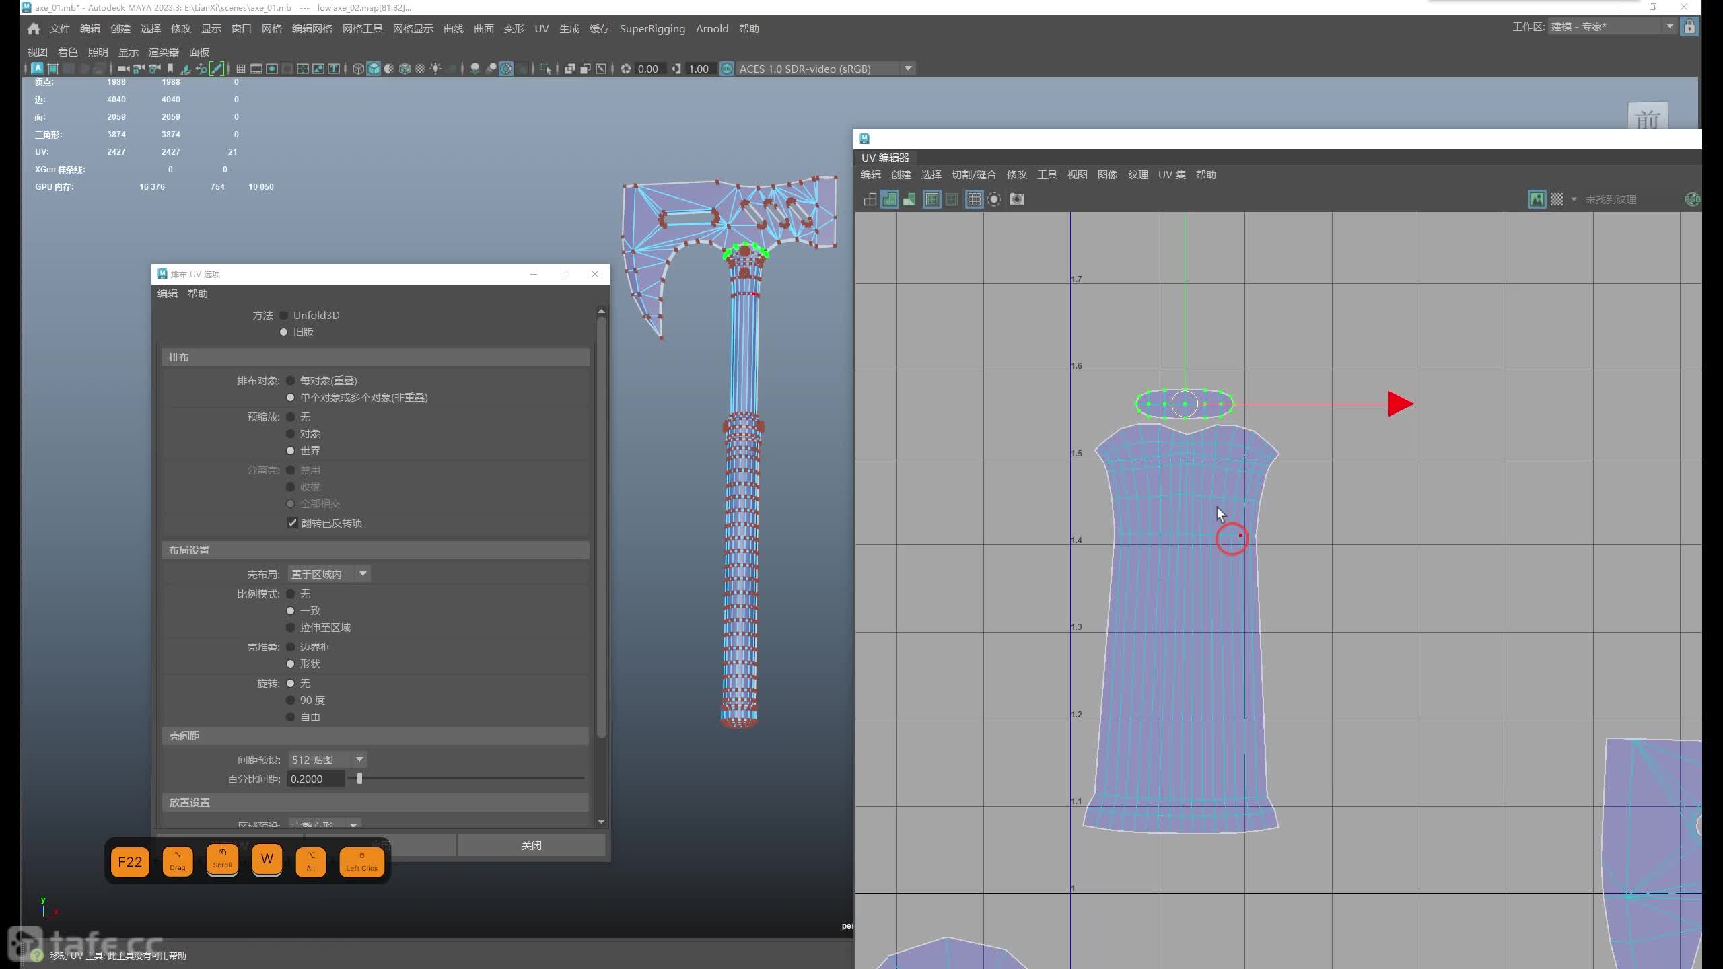Open the ACES 1.0 SDR-video view transform dropdown
Screen dimensions: 1723x969
(826, 69)
